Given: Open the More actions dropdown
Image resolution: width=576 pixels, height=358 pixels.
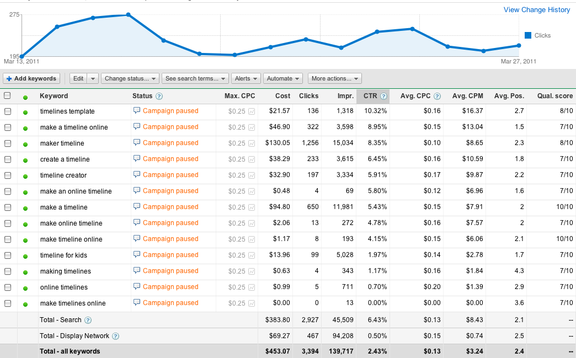Looking at the screenshot, I should point(334,78).
